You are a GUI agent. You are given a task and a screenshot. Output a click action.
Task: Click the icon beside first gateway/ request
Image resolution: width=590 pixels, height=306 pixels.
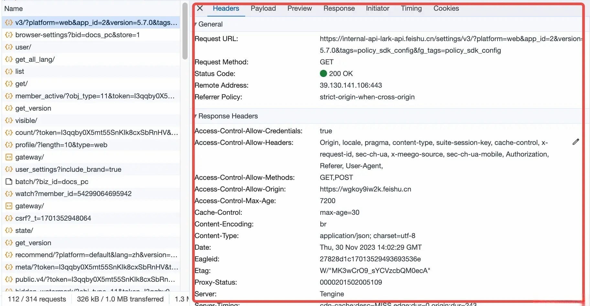point(9,157)
